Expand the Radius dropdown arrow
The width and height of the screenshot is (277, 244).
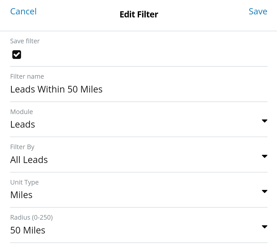tap(264, 227)
